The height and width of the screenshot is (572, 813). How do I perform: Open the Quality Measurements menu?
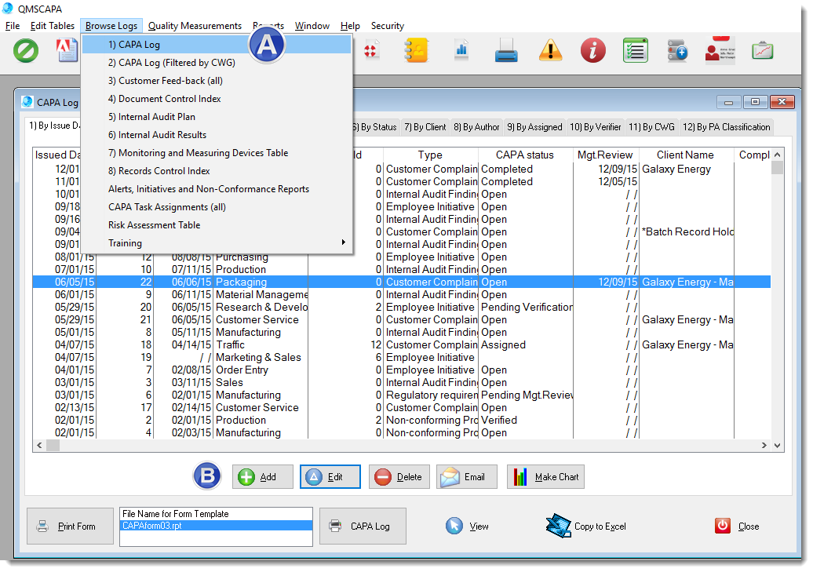195,26
